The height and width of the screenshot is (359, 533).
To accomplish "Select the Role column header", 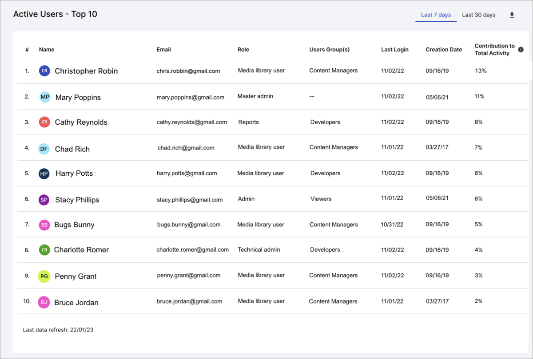I will coord(243,50).
